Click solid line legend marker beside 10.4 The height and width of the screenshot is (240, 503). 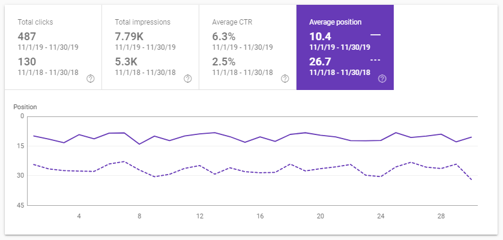click(376, 35)
